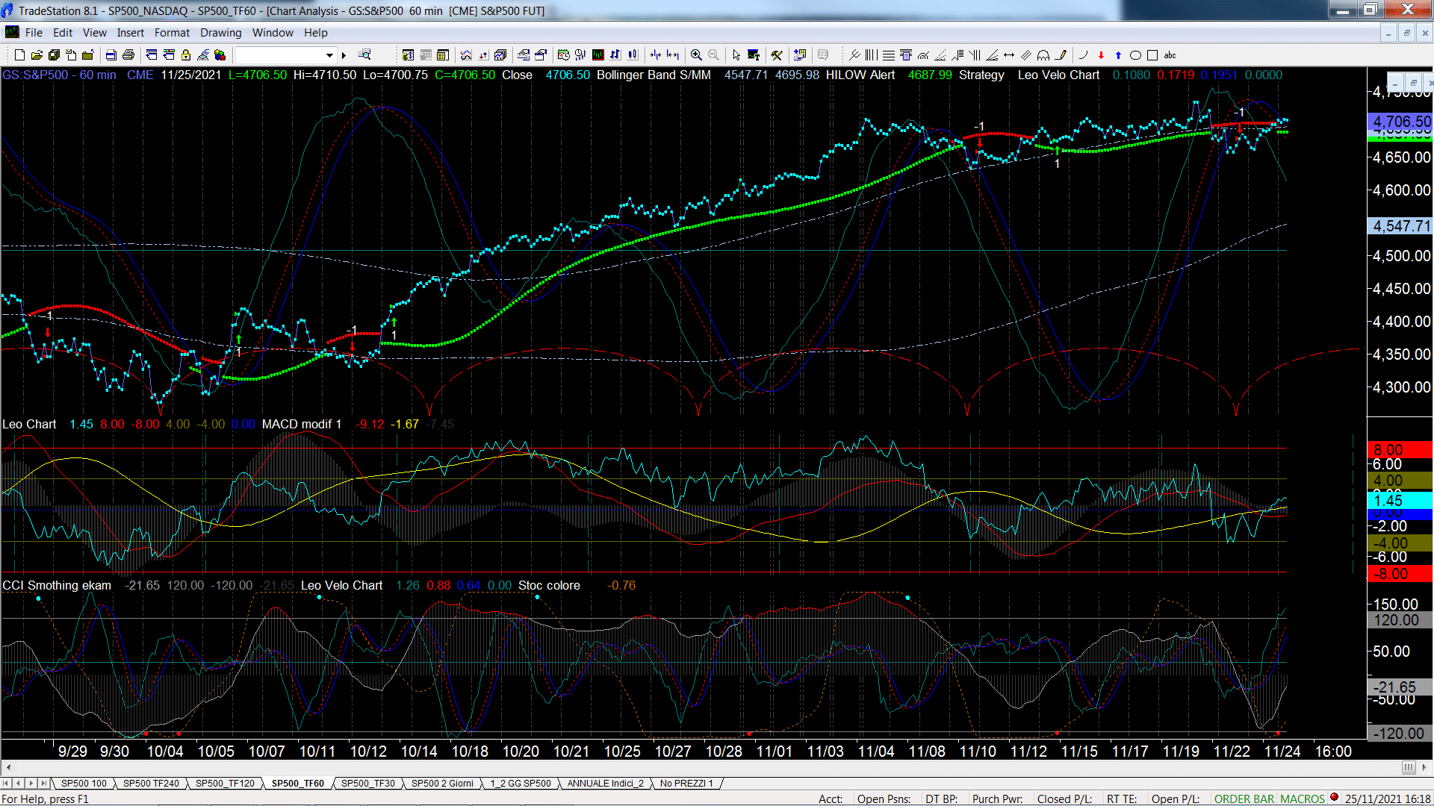1434x806 pixels.
Task: Click the red recording dot in status bar
Action: (x=1334, y=798)
